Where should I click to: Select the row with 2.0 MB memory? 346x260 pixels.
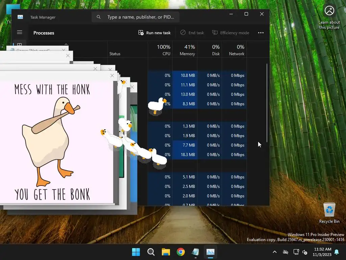coord(197,196)
